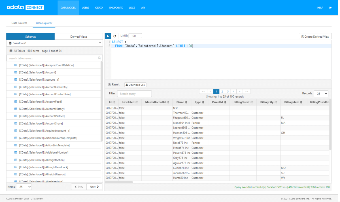
Task: Click the LIMIT input field
Action: pyautogui.click(x=135, y=36)
